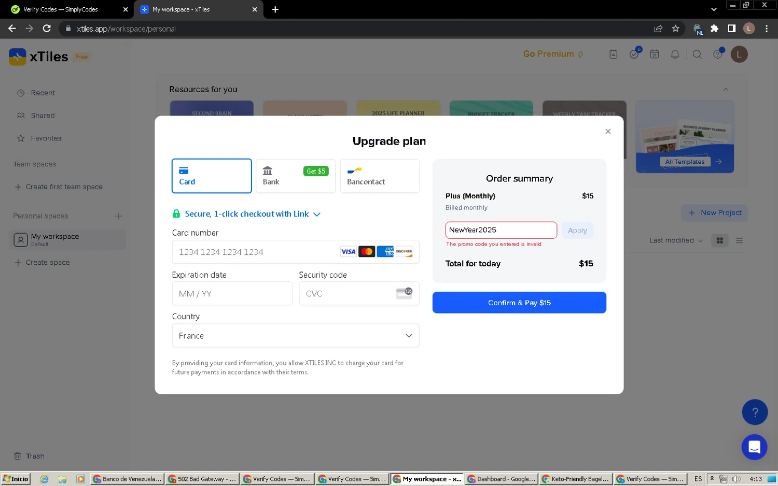Image resolution: width=778 pixels, height=486 pixels.
Task: Apply the promo code
Action: [577, 231]
